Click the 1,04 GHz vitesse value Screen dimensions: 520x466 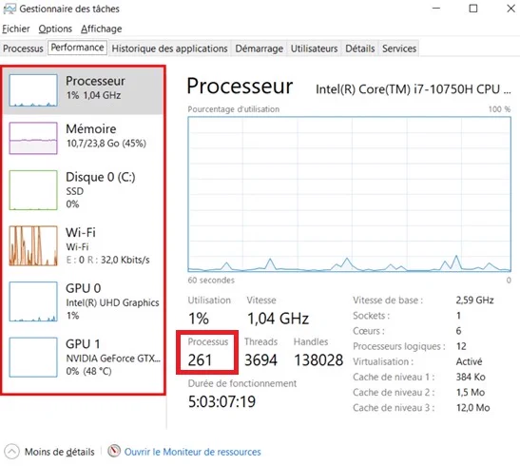click(278, 319)
